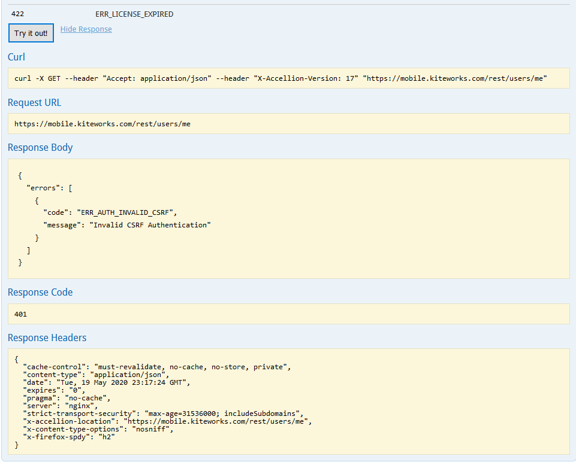Click the Curl section heading

coord(16,57)
